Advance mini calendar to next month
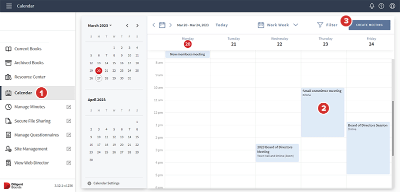The width and height of the screenshot is (400, 192). pyautogui.click(x=137, y=25)
